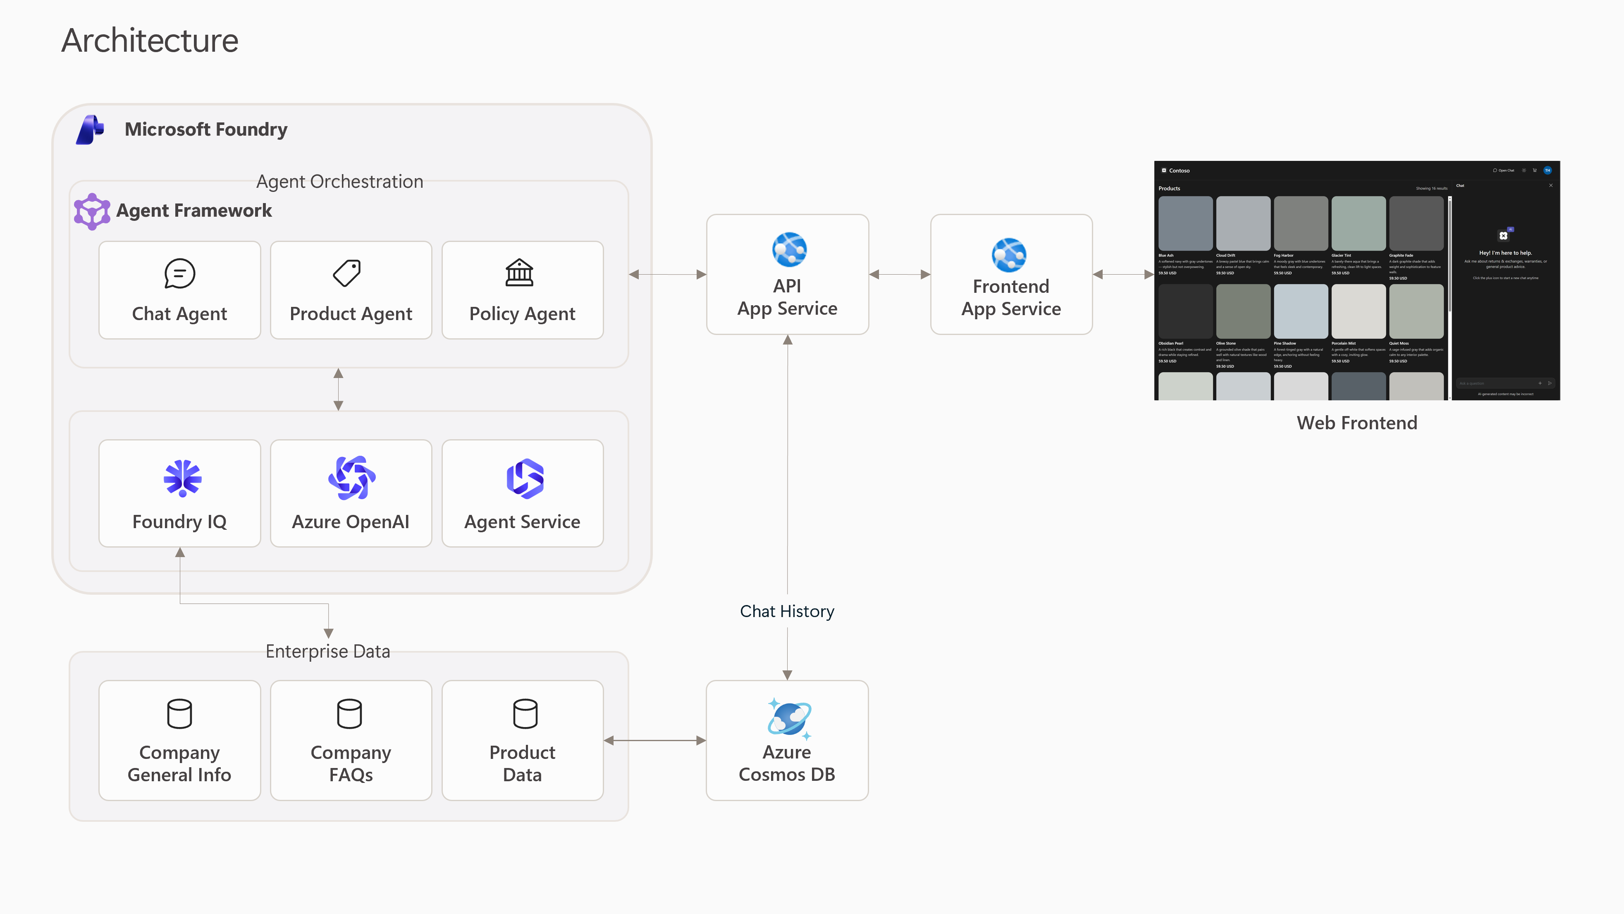
Task: Open the Porcelain Mist product thumbnail
Action: pos(1359,311)
